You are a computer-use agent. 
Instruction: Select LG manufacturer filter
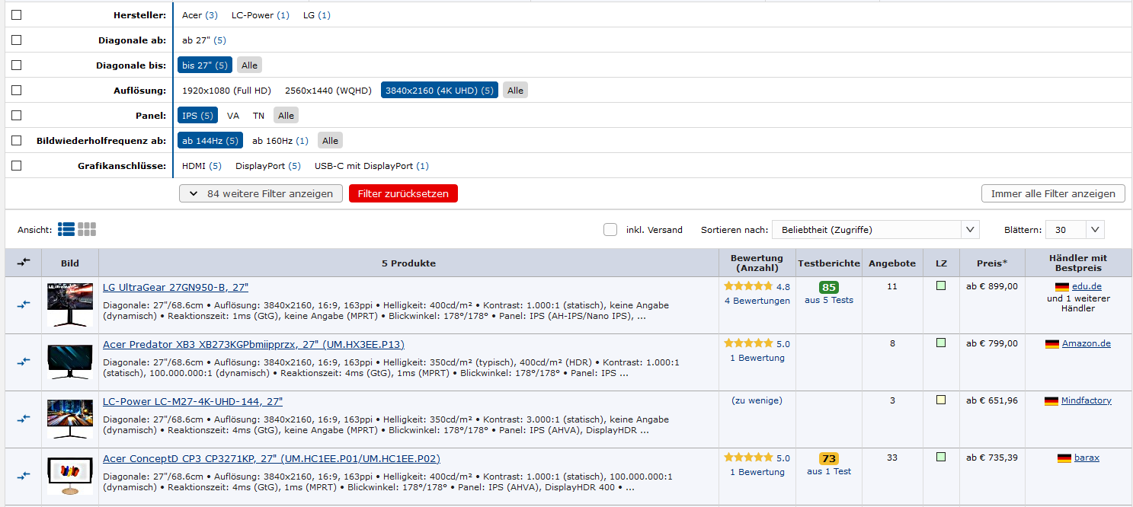tap(316, 15)
